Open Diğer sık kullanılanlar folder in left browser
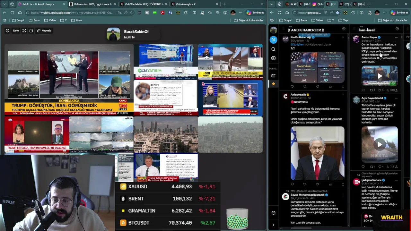Image resolution: width=411 pixels, height=231 pixels. point(249,20)
